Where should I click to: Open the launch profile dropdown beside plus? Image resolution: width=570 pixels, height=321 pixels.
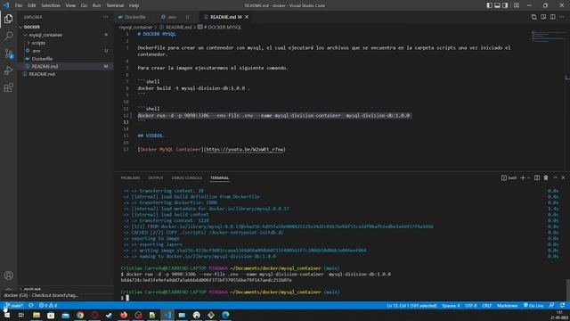tap(528, 178)
